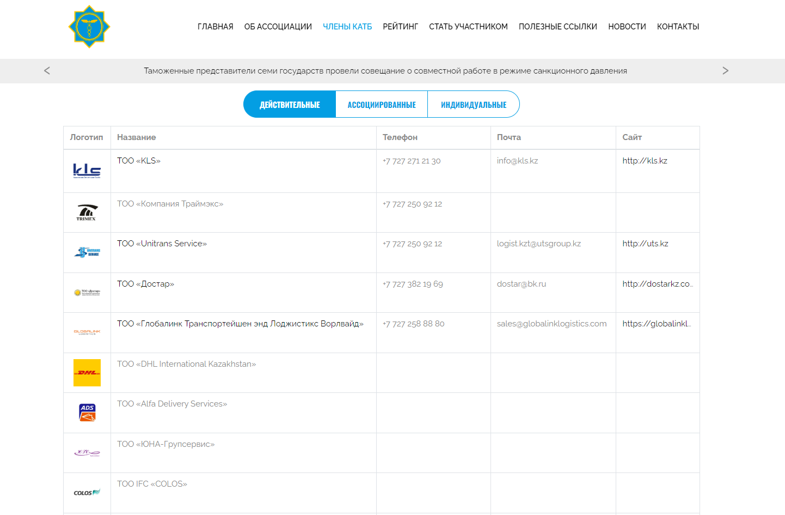Viewport: 785px width, 515px height.
Task: Click the Почта column header
Action: click(x=509, y=137)
